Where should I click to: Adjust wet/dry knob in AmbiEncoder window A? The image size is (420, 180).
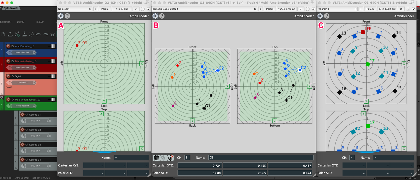[143, 9]
